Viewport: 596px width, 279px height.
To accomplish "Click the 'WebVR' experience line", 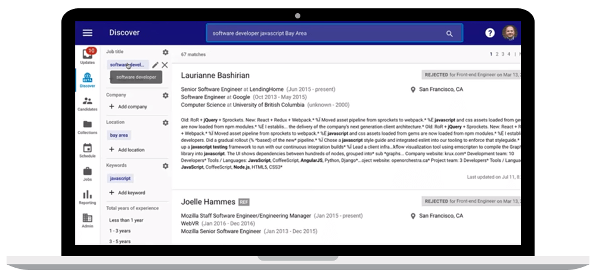I will point(218,223).
